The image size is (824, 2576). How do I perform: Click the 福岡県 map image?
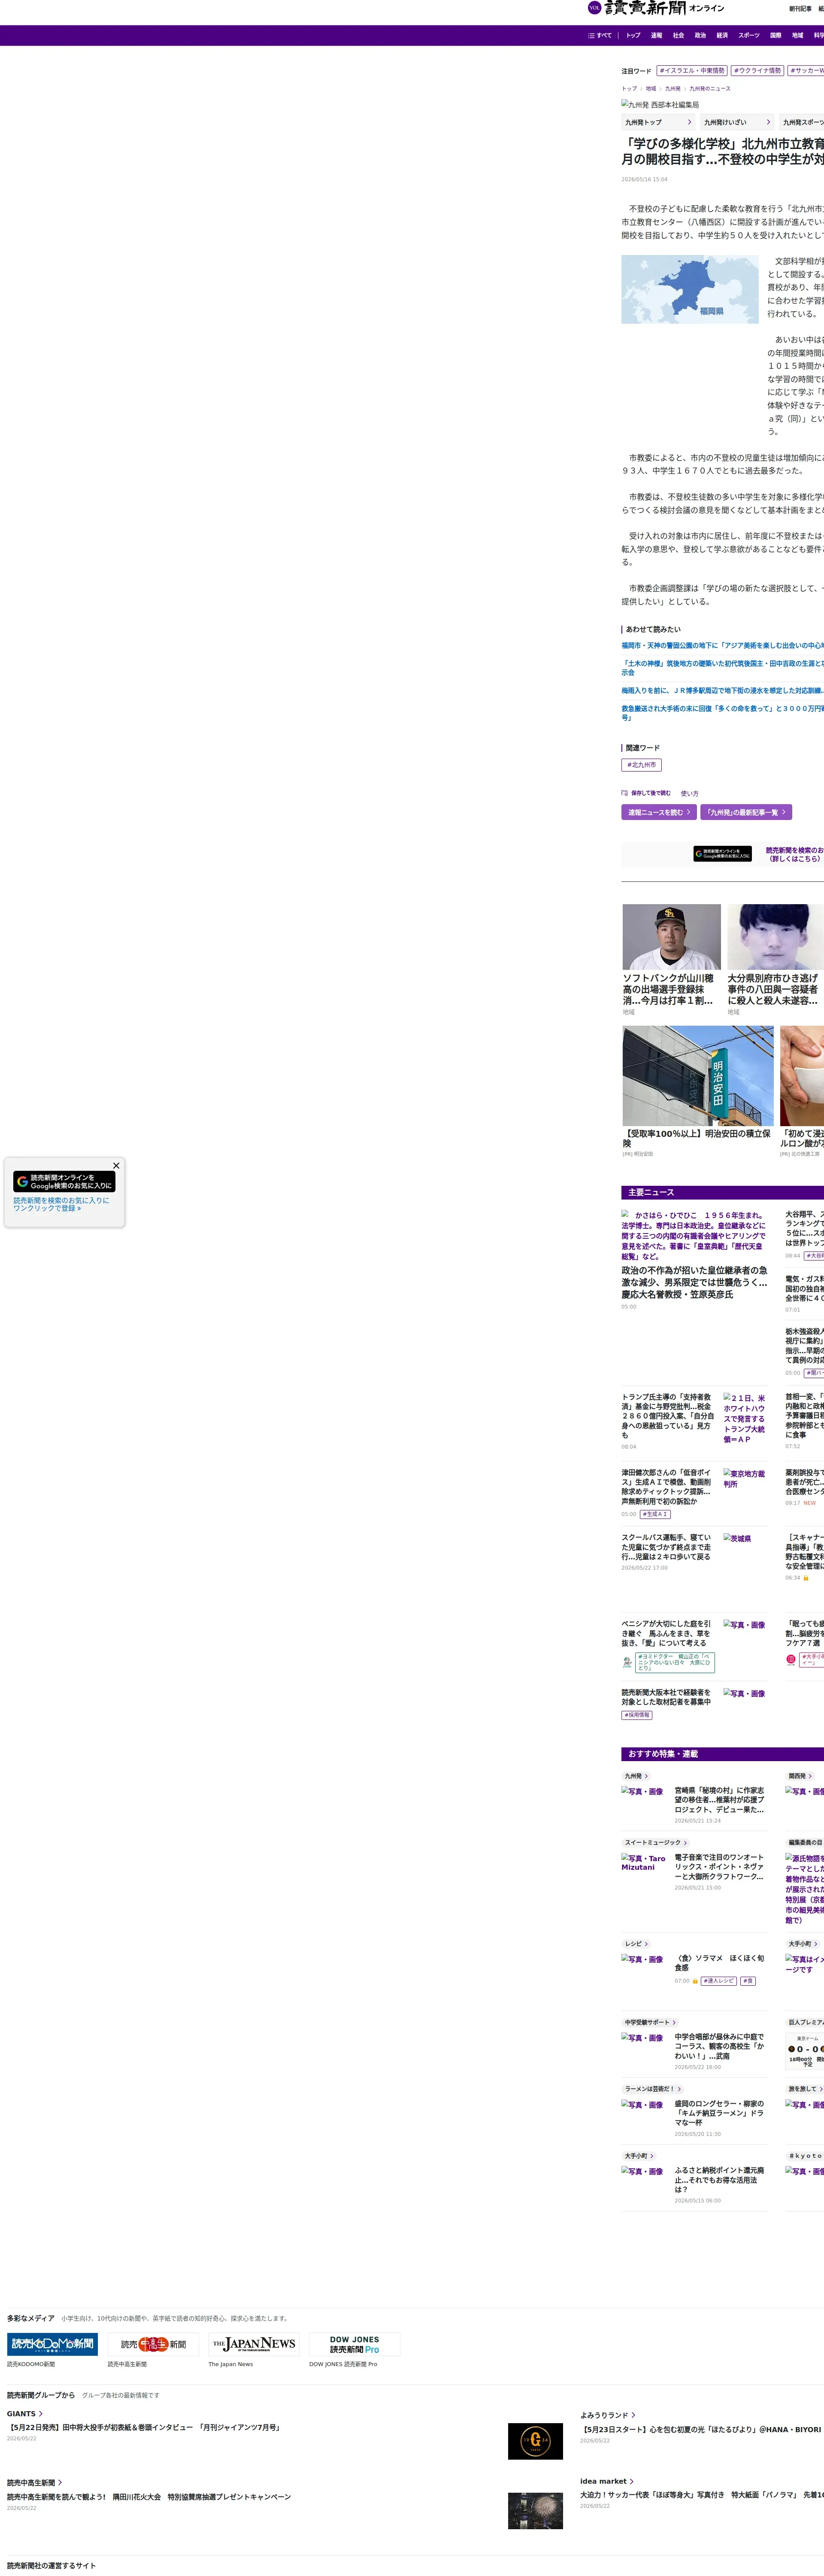click(x=690, y=289)
